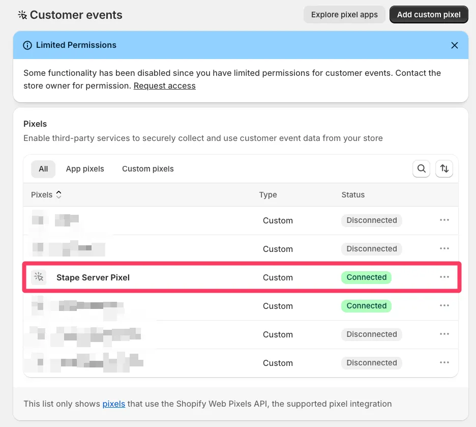Open the sort arrows button
Screen dimensions: 476x427
444,168
